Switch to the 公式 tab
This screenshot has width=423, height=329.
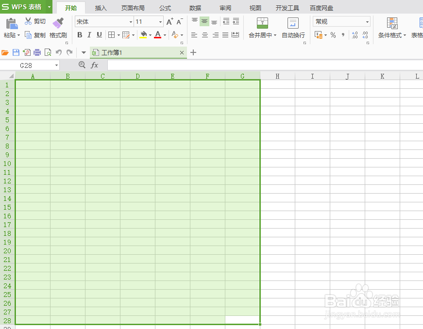(165, 8)
